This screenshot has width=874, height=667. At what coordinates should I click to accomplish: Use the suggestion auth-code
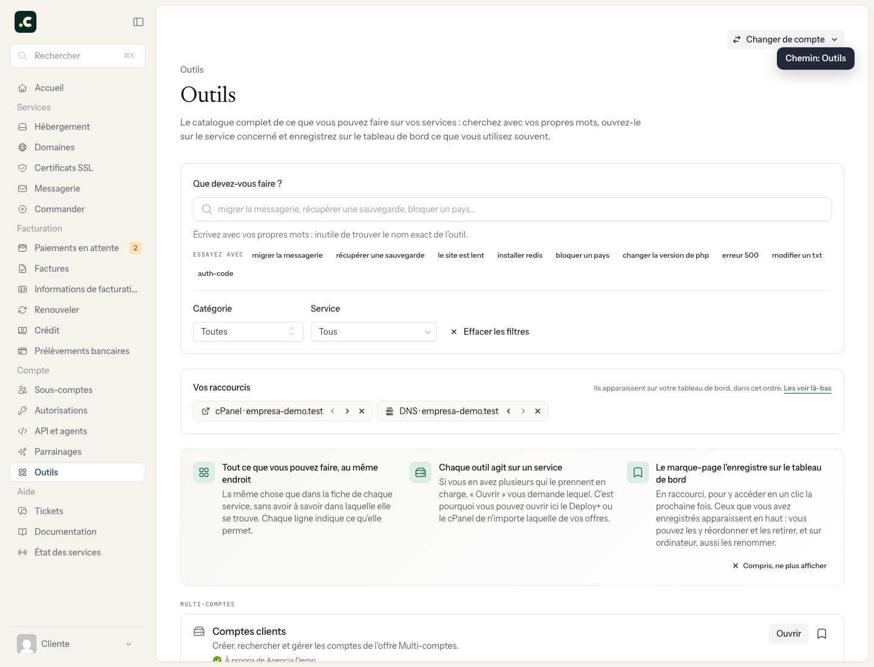pyautogui.click(x=215, y=273)
